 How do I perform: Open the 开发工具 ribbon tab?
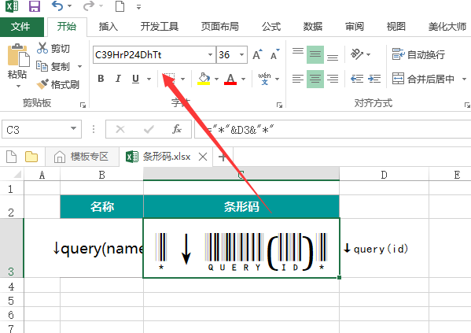[159, 27]
